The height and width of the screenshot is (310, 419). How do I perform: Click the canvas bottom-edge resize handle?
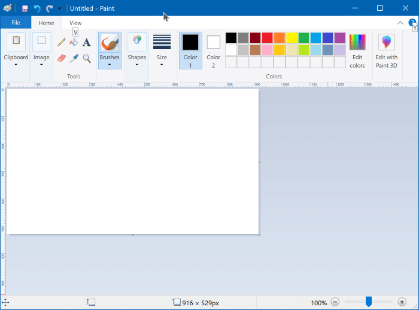(133, 235)
